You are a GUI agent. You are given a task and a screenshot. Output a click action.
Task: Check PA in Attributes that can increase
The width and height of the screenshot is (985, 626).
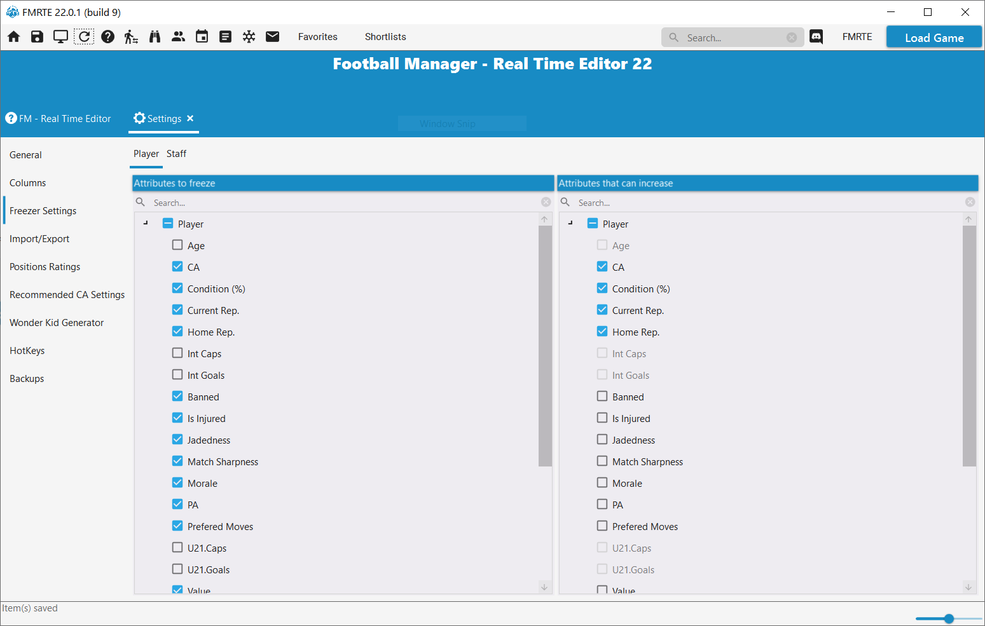click(x=602, y=504)
